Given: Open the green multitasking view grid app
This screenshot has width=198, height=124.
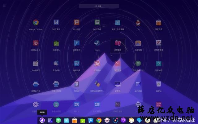Looking at the screenshot, I should 56,104.
